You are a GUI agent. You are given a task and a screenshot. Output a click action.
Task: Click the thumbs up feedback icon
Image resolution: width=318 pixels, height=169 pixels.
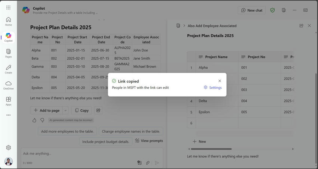pos(34,120)
